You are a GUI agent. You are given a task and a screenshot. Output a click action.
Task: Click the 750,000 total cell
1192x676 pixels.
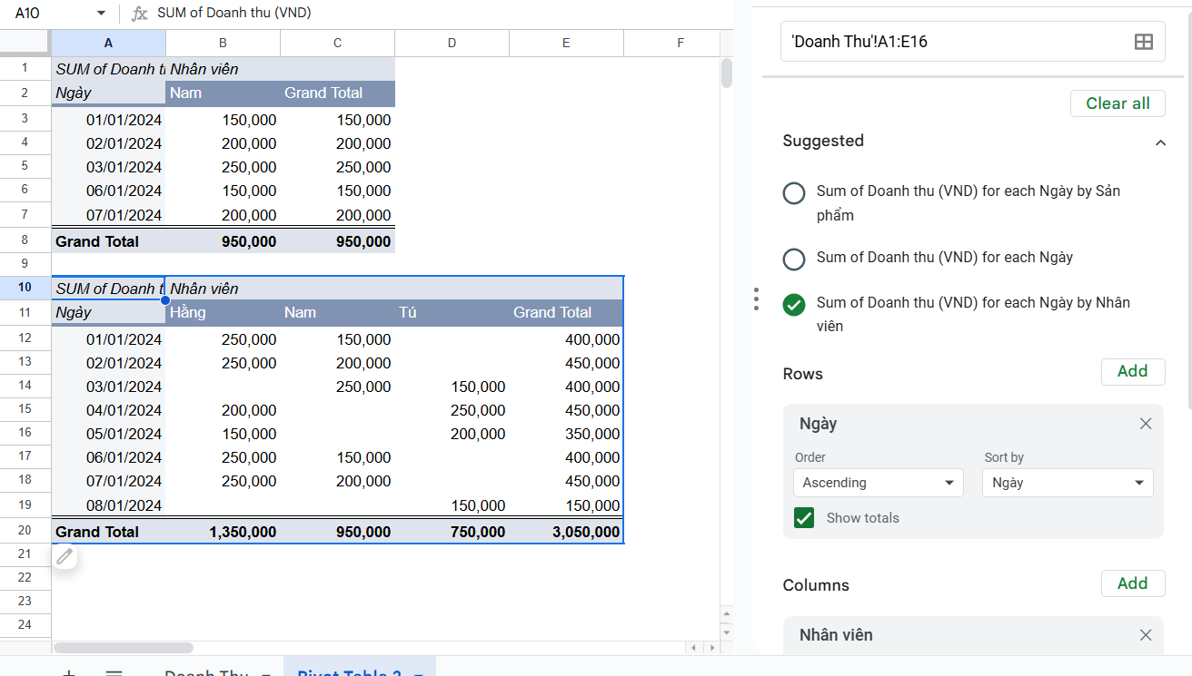pos(452,532)
